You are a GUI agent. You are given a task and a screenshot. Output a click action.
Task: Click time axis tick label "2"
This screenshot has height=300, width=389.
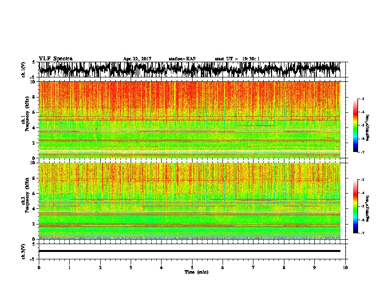click(x=100, y=268)
